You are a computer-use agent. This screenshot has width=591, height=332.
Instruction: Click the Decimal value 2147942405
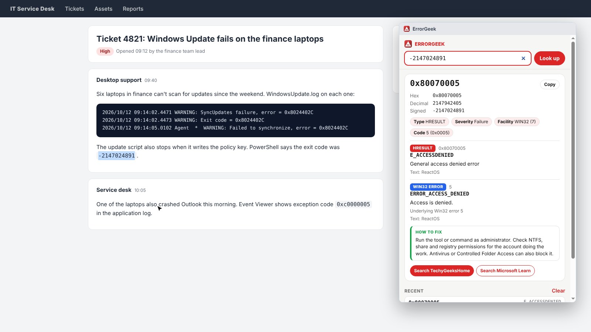[447, 103]
